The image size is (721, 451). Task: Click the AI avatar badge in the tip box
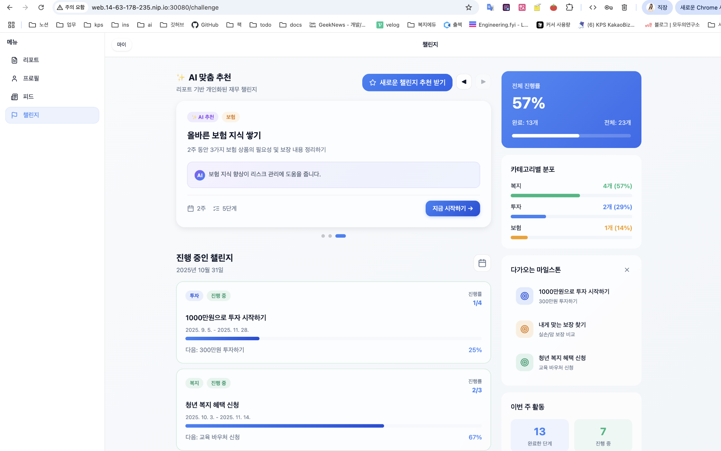click(x=200, y=175)
